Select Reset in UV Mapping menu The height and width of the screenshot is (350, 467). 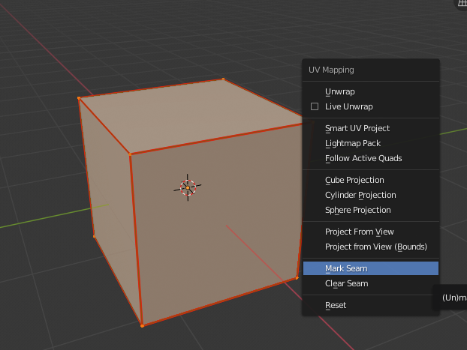(x=370, y=305)
